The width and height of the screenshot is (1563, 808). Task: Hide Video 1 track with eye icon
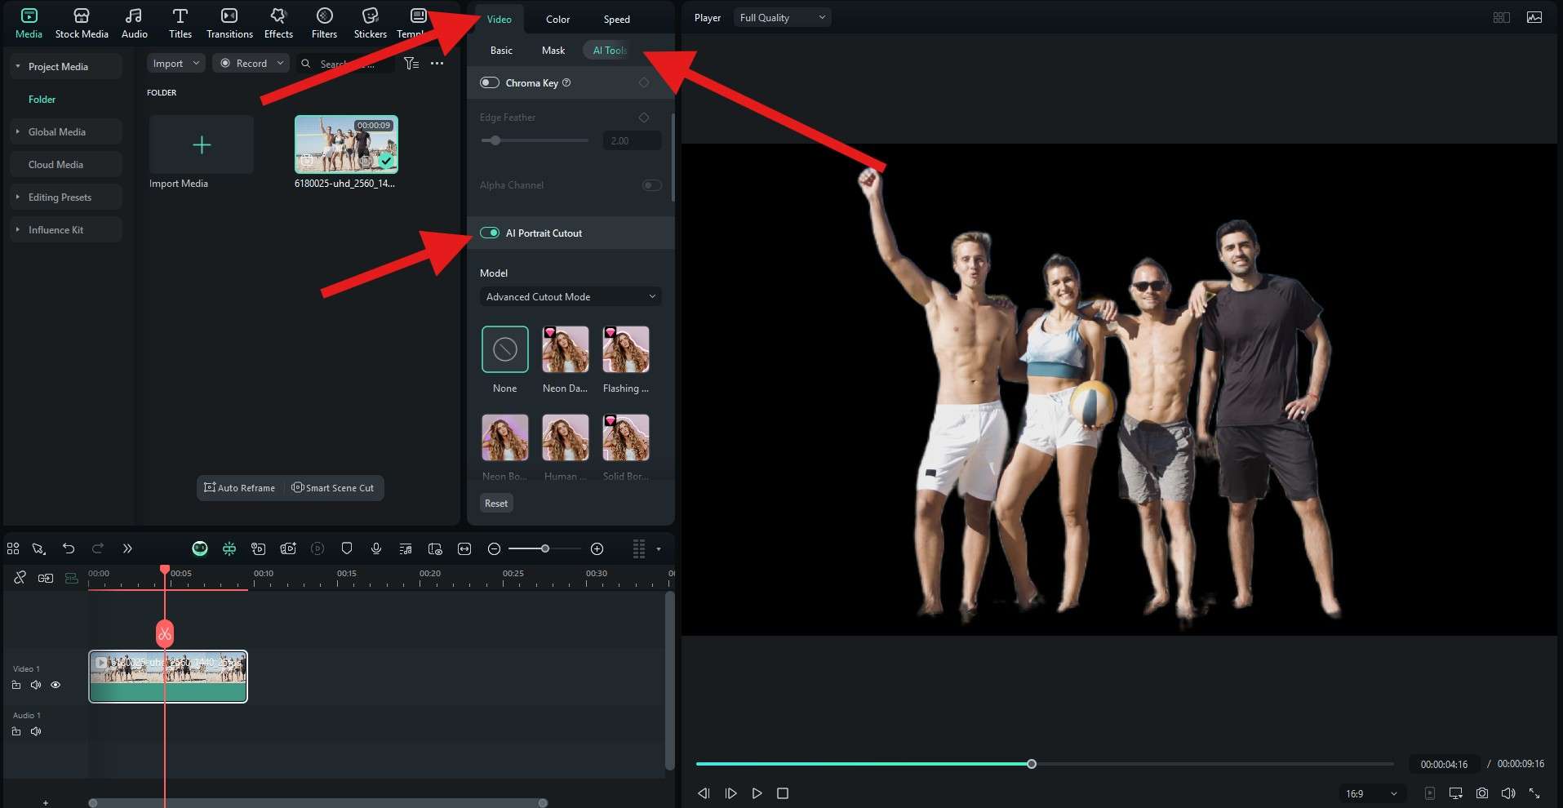[56, 685]
